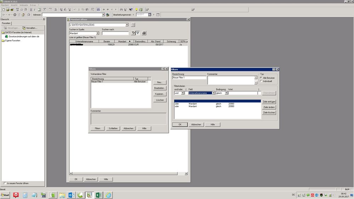Click the Kopieren... button
Screen dimensions: 354x199
(x=160, y=94)
